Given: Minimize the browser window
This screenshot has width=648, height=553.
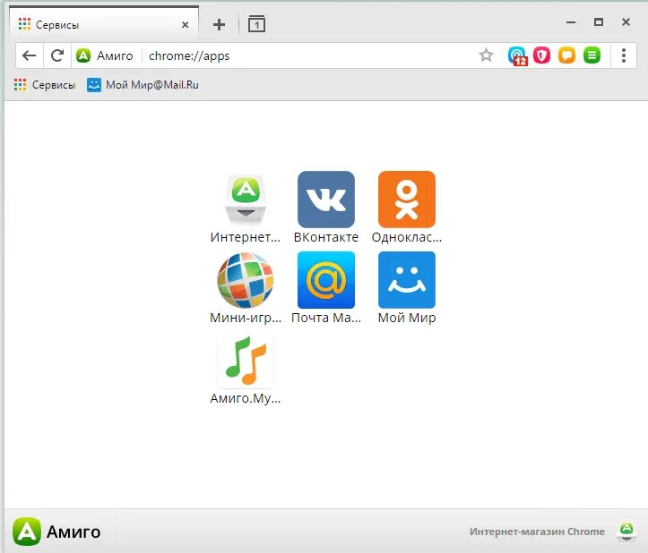Looking at the screenshot, I should coord(571,22).
